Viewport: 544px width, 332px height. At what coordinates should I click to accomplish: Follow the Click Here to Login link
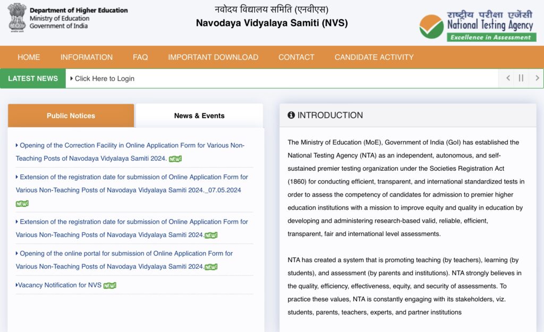105,78
